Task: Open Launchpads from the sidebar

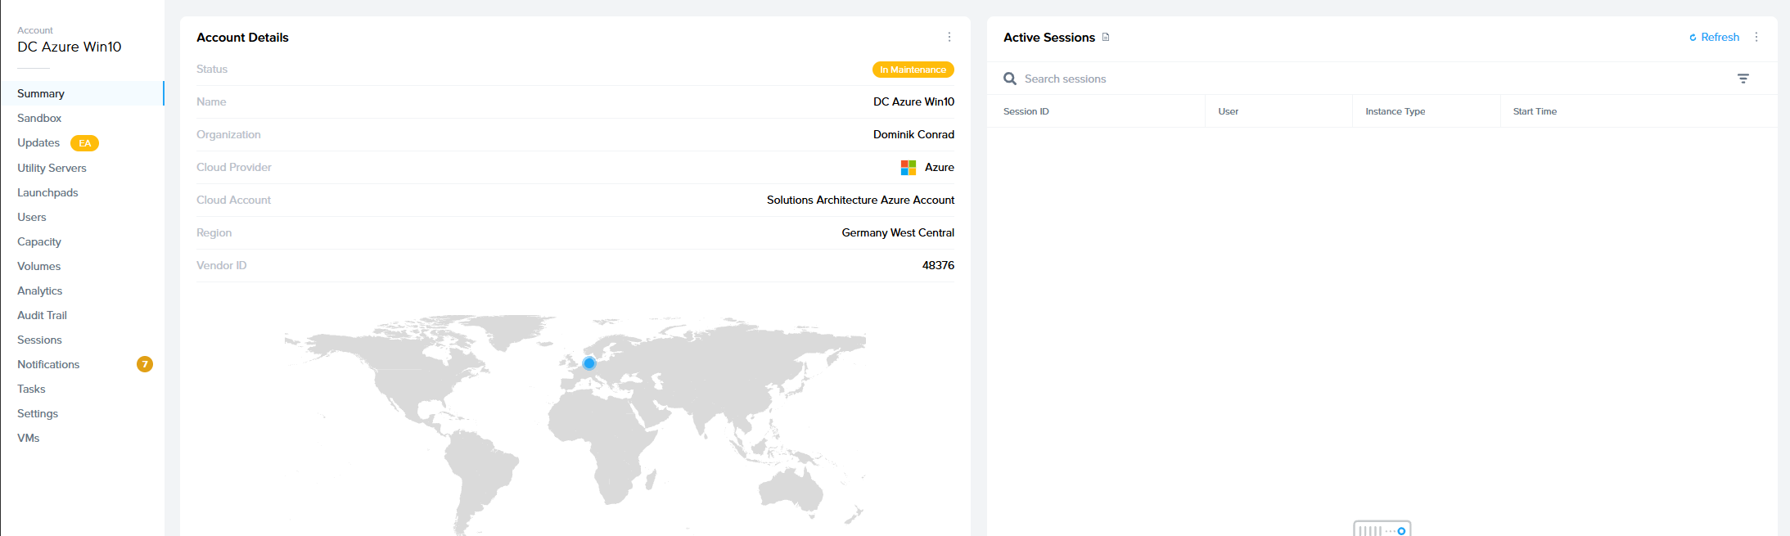Action: [47, 192]
